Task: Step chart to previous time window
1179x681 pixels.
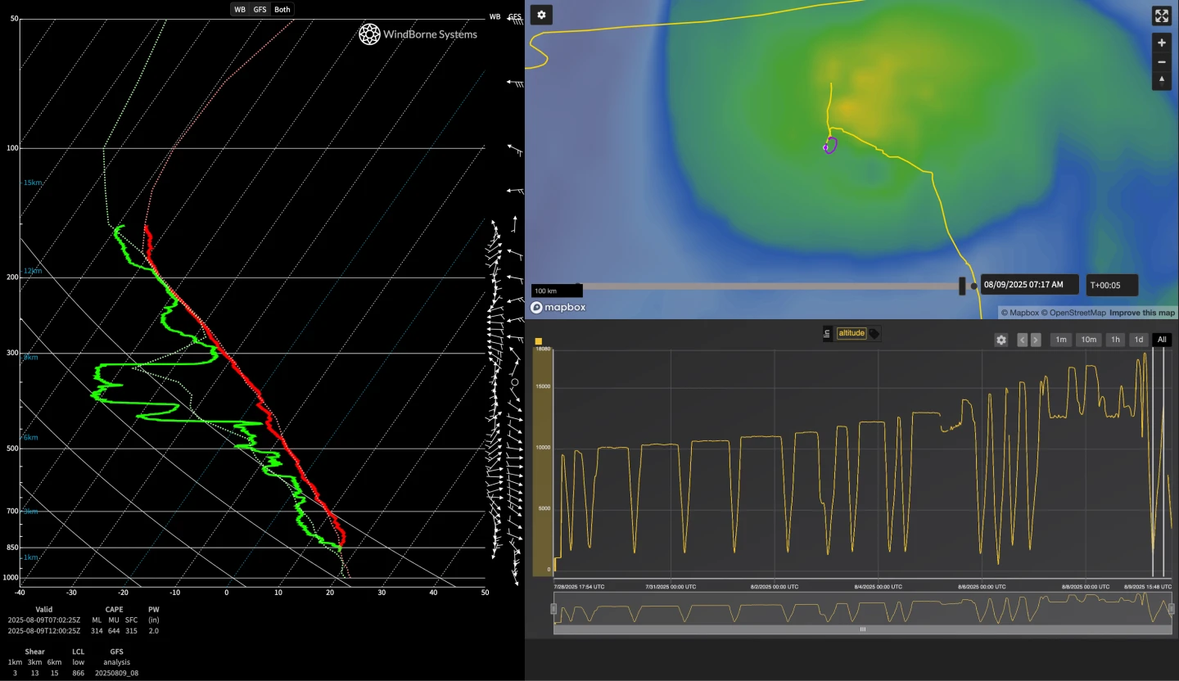Action: point(1023,340)
